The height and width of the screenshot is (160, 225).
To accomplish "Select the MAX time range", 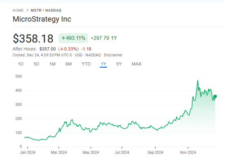I will [x=136, y=64].
